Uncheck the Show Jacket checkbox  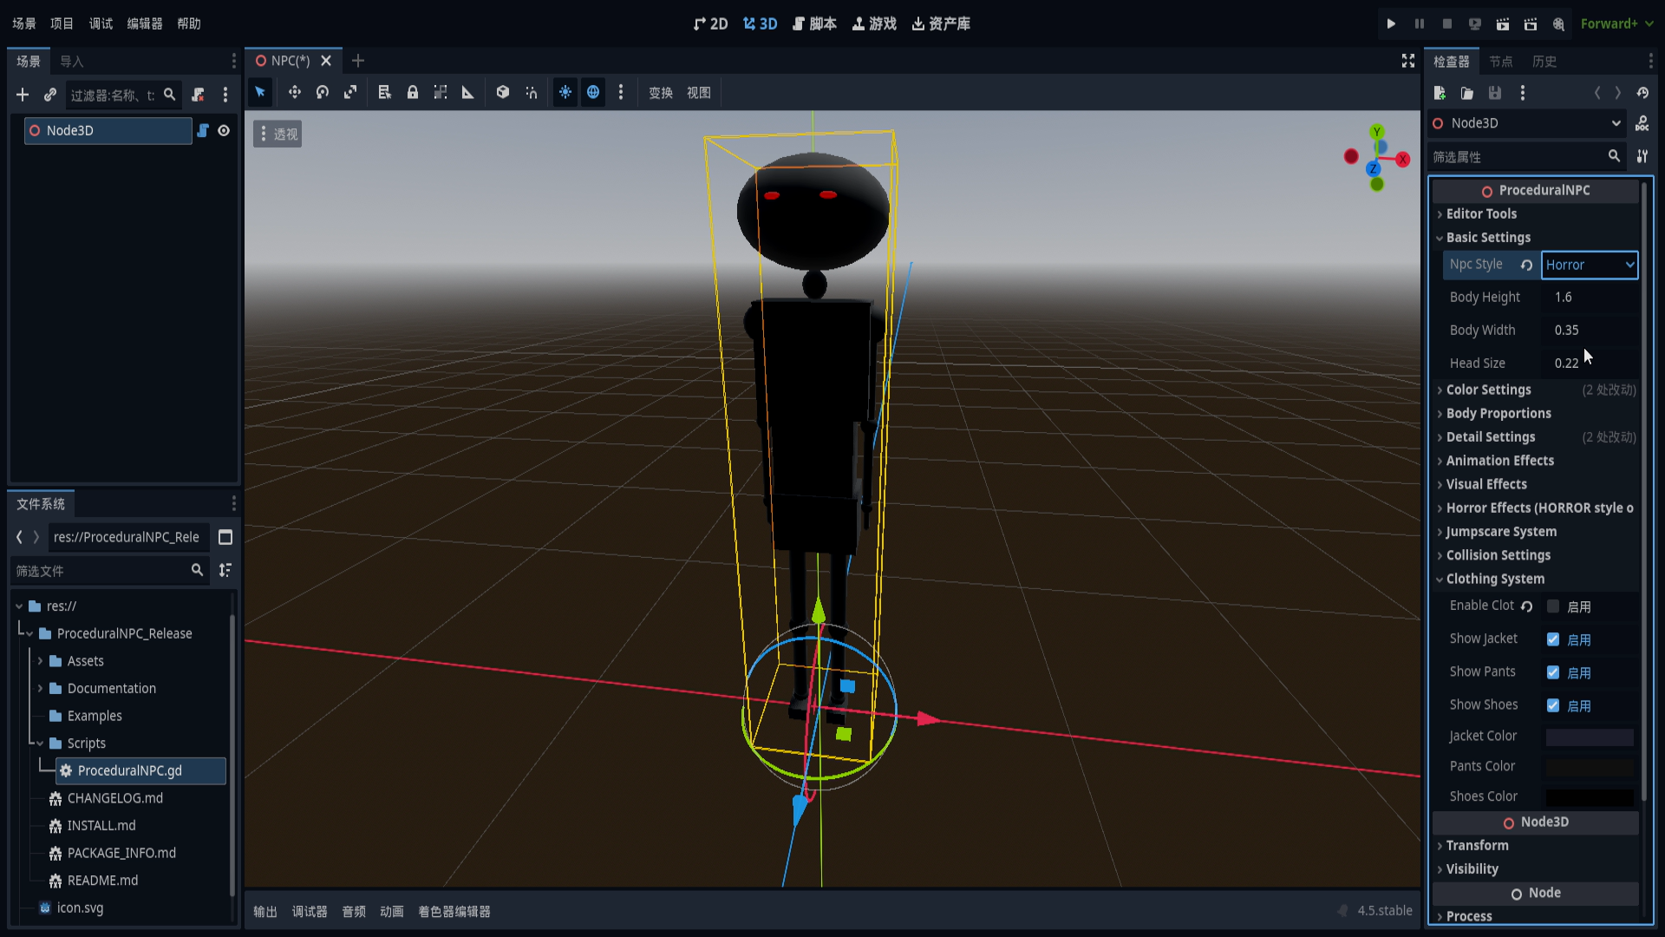(1553, 639)
